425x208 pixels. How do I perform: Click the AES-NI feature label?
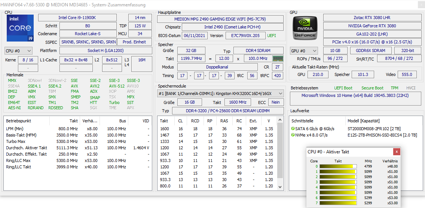tap(14, 108)
